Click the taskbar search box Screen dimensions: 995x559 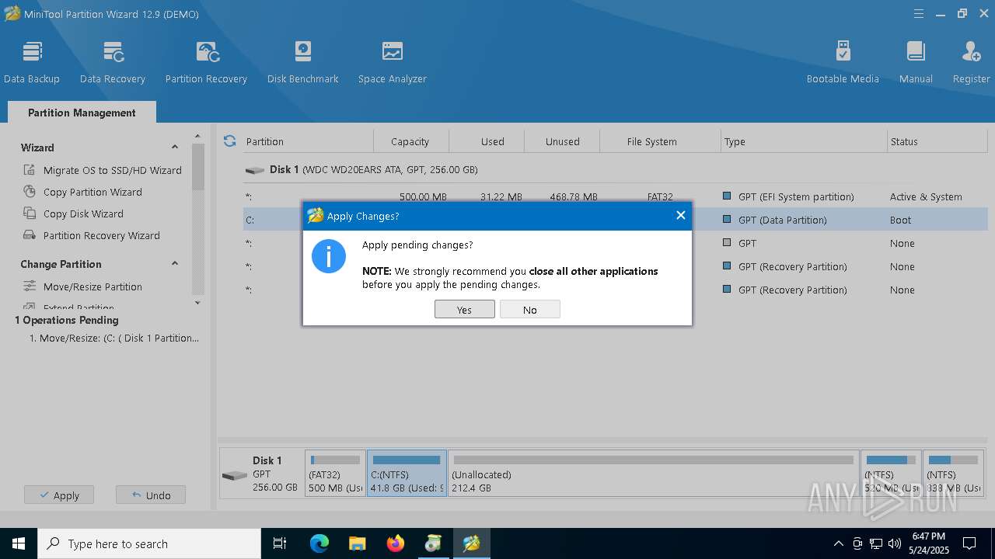[x=149, y=543]
